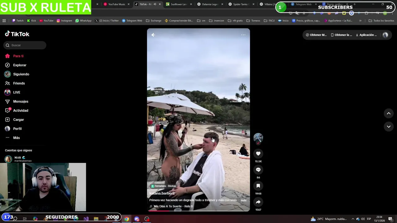Go to Siguiendo feed

pos(17,74)
